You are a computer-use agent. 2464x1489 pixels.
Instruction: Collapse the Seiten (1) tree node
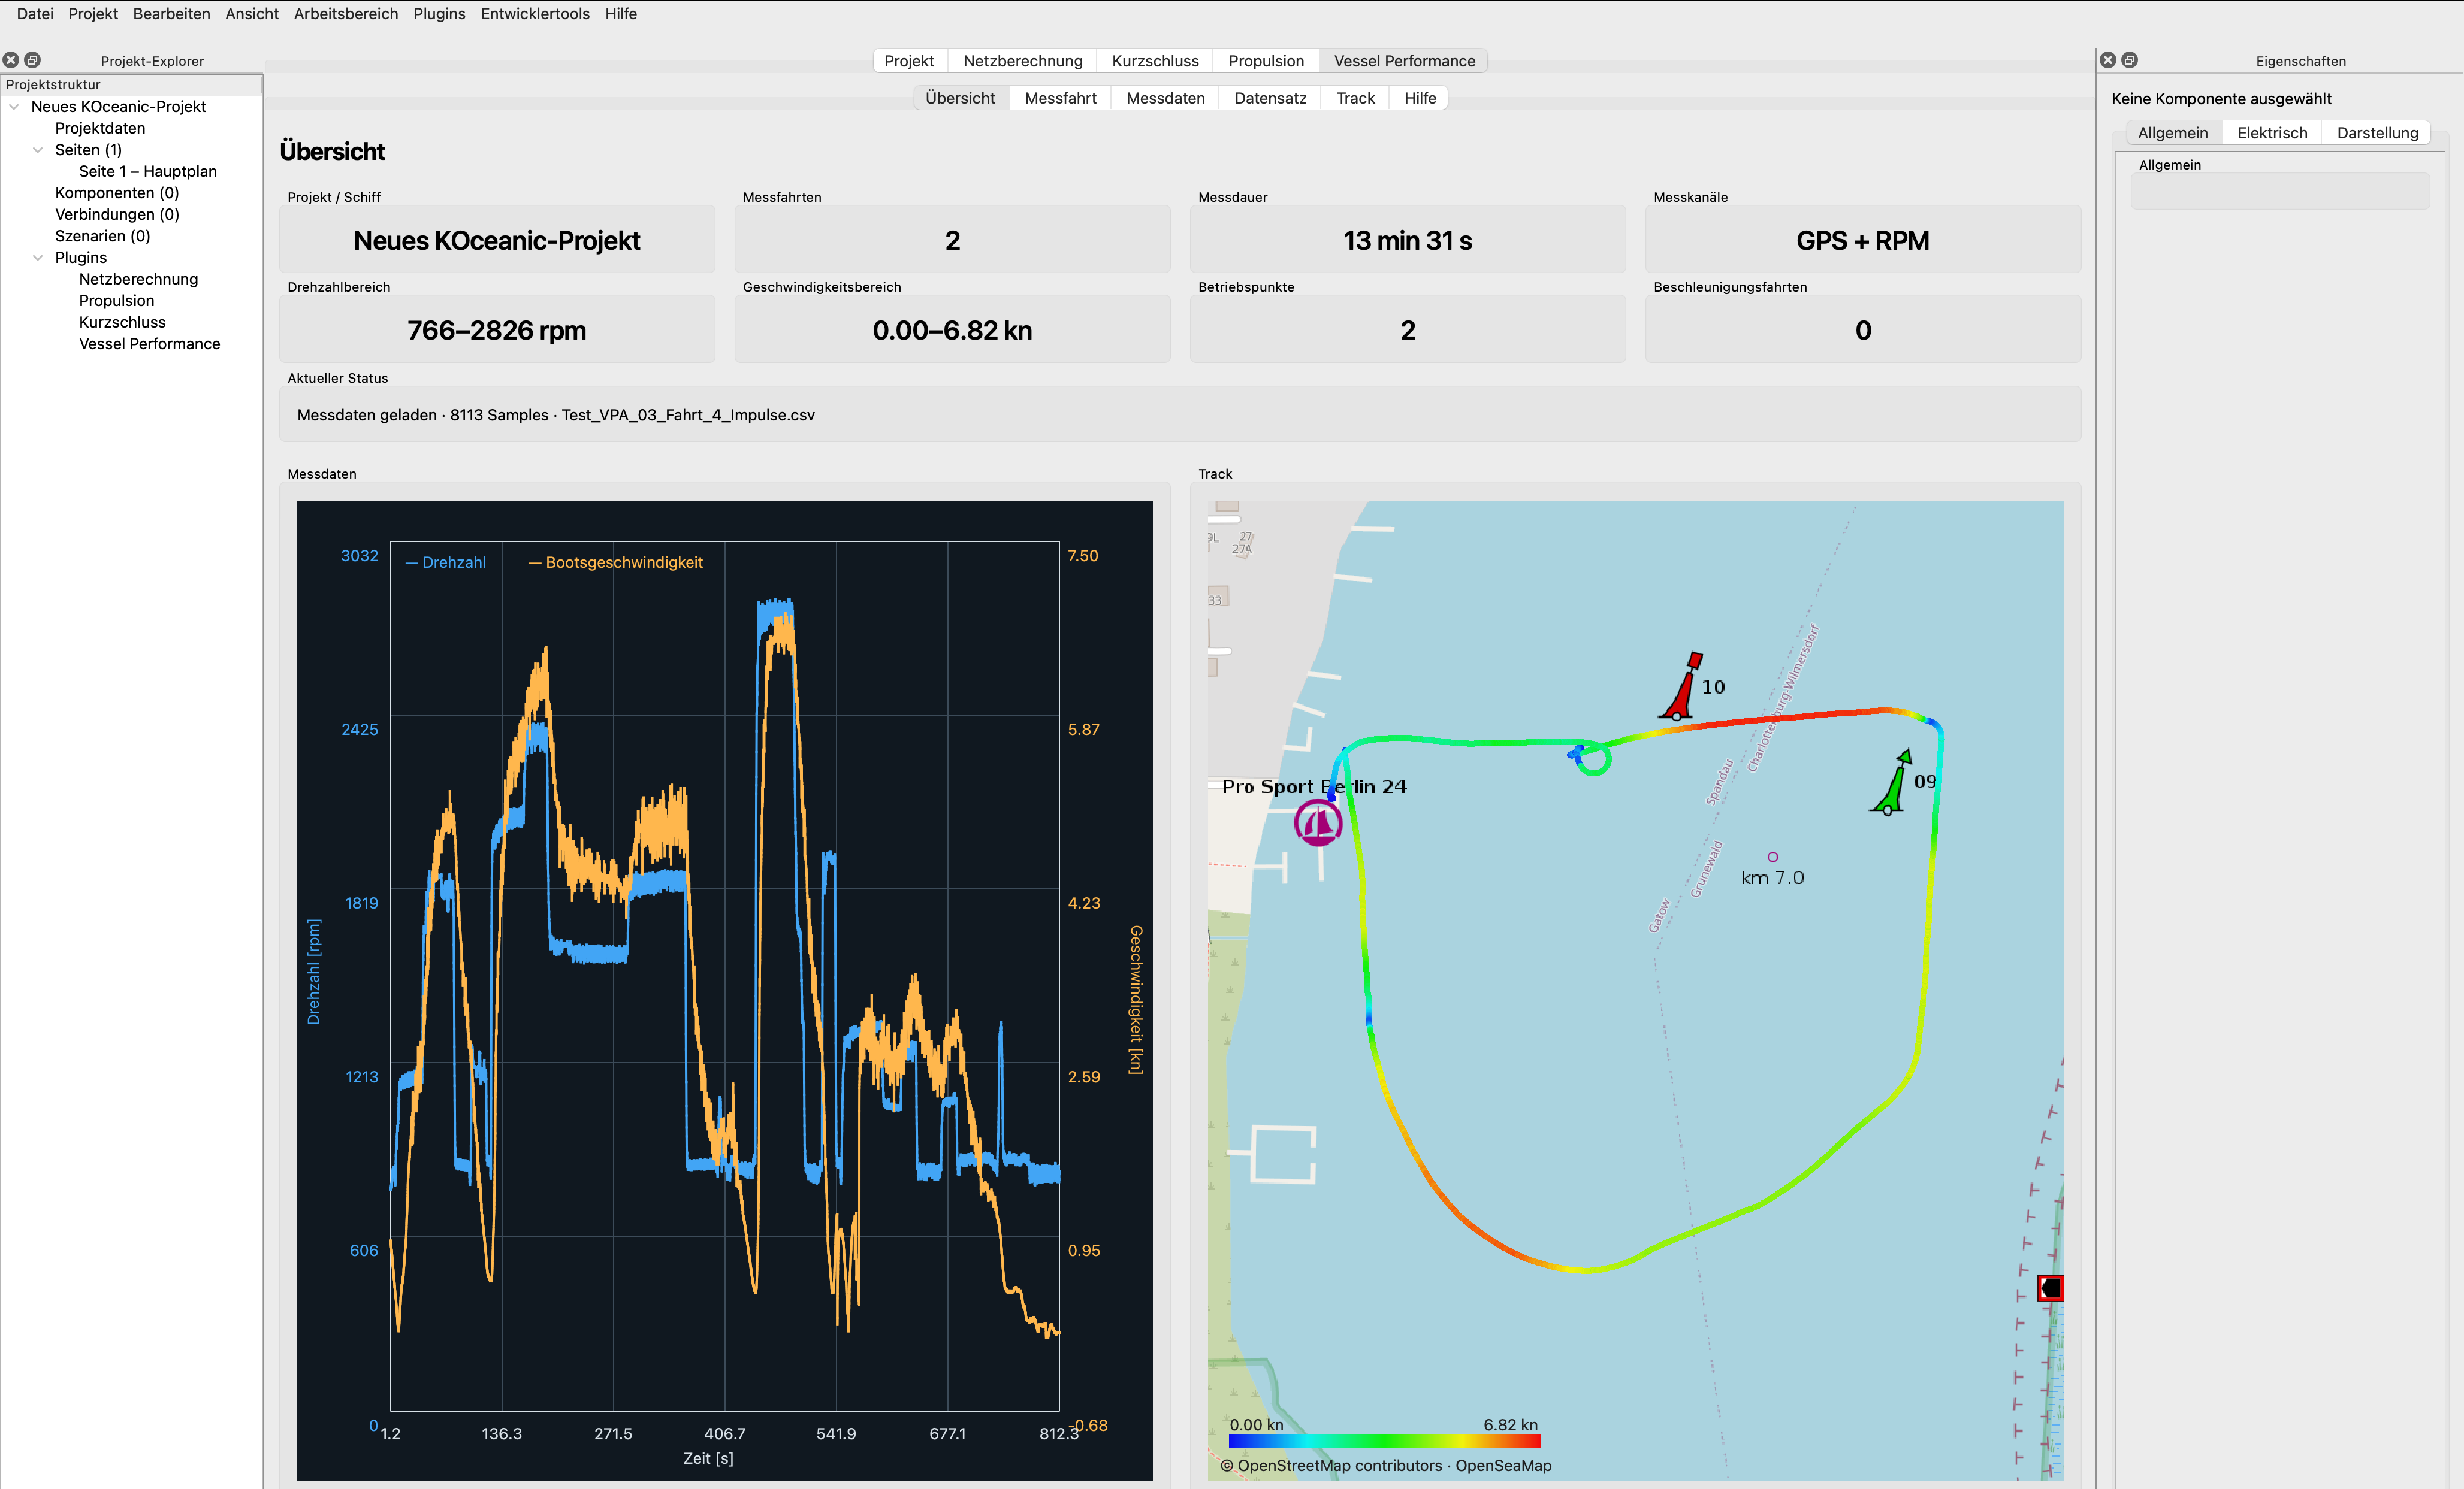(x=38, y=150)
